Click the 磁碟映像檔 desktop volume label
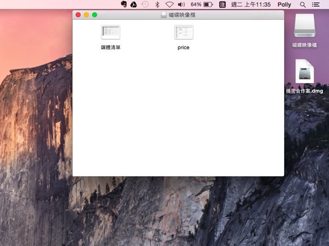The height and width of the screenshot is (246, 329). (304, 45)
